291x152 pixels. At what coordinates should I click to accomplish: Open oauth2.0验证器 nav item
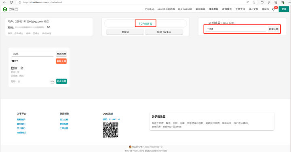166,9
